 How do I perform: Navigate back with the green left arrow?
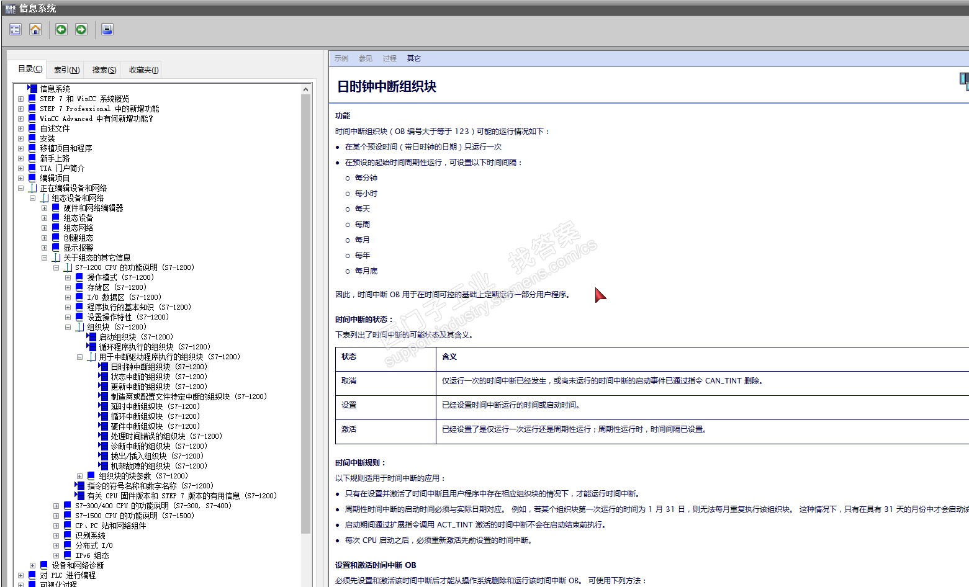[x=61, y=29]
